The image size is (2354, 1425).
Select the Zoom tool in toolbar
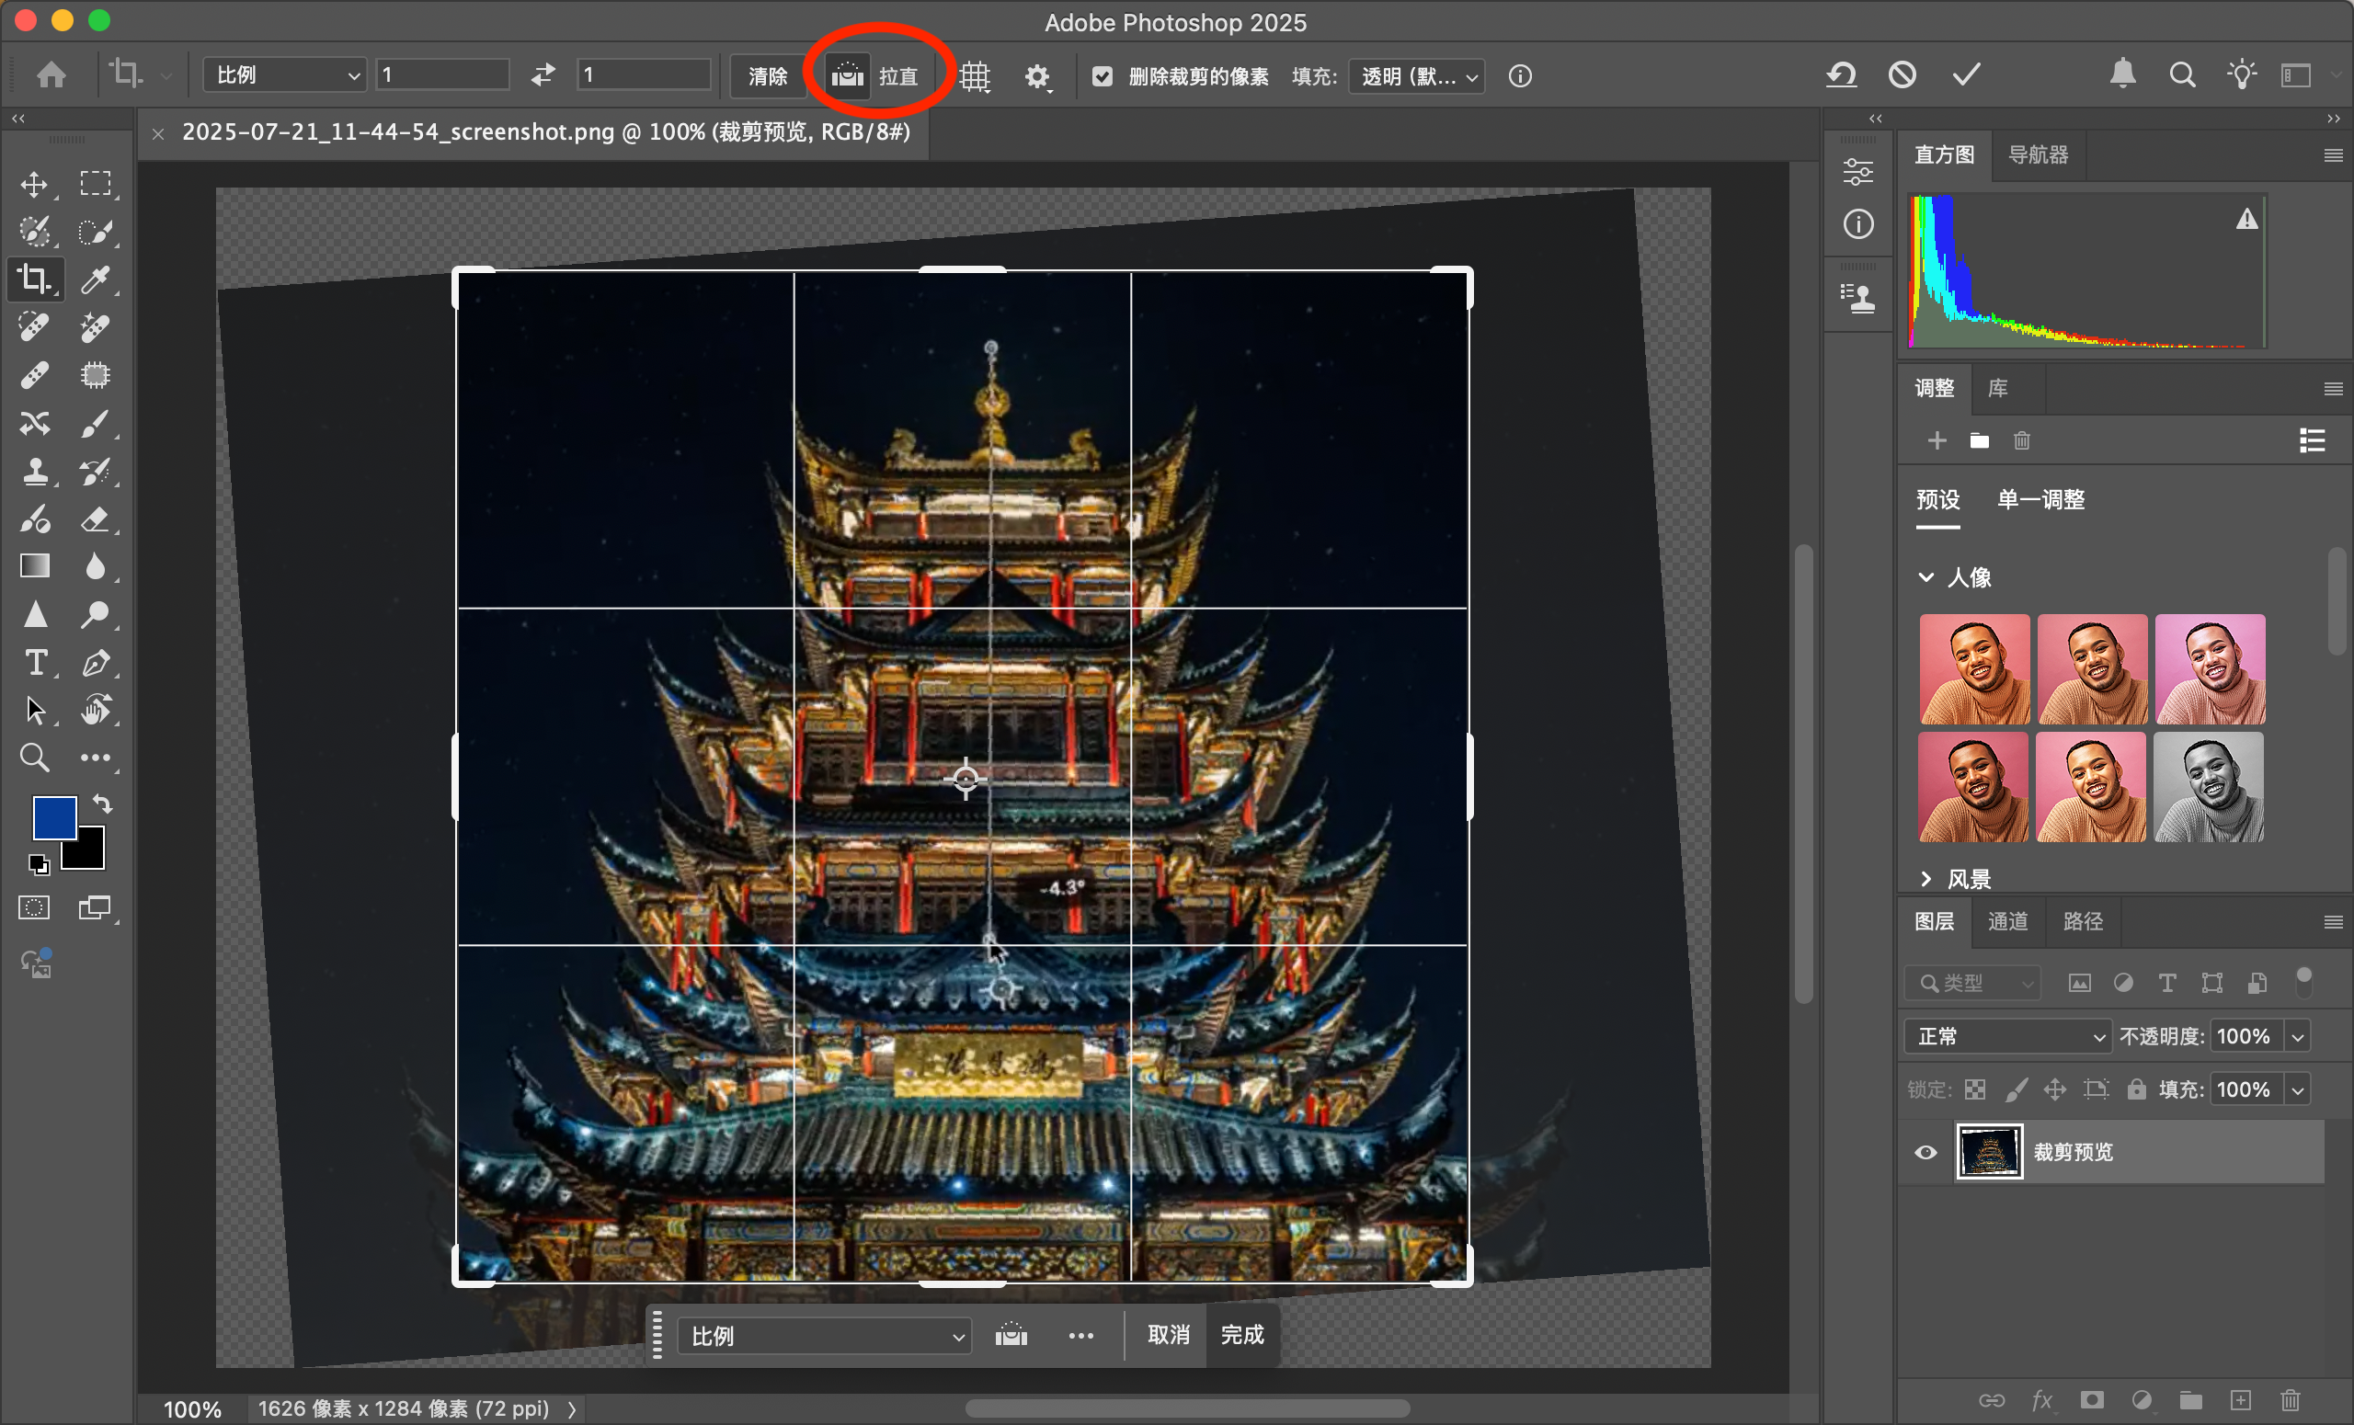pyautogui.click(x=34, y=758)
